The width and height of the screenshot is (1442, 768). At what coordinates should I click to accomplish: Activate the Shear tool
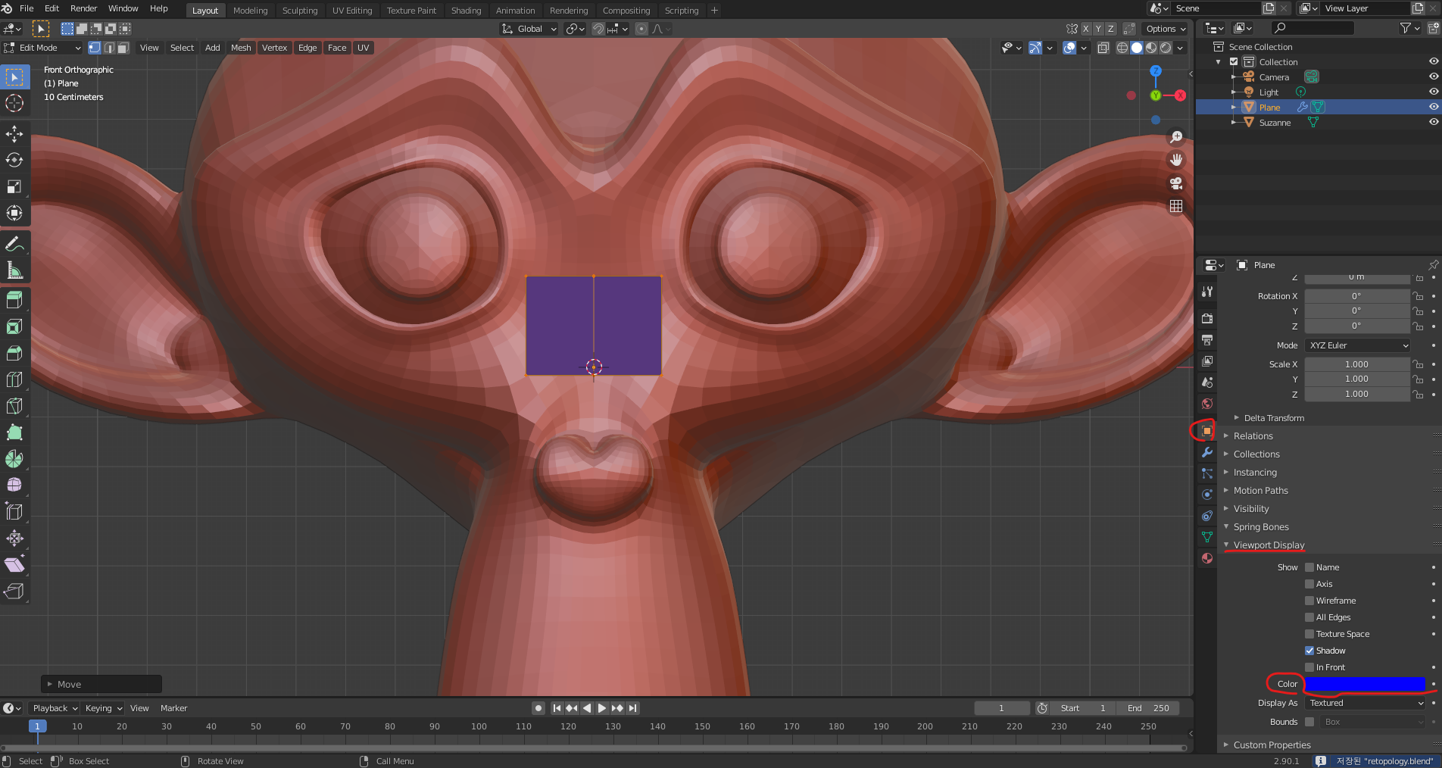(14, 564)
